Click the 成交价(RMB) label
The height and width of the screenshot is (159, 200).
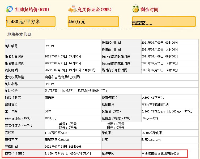[15, 153]
